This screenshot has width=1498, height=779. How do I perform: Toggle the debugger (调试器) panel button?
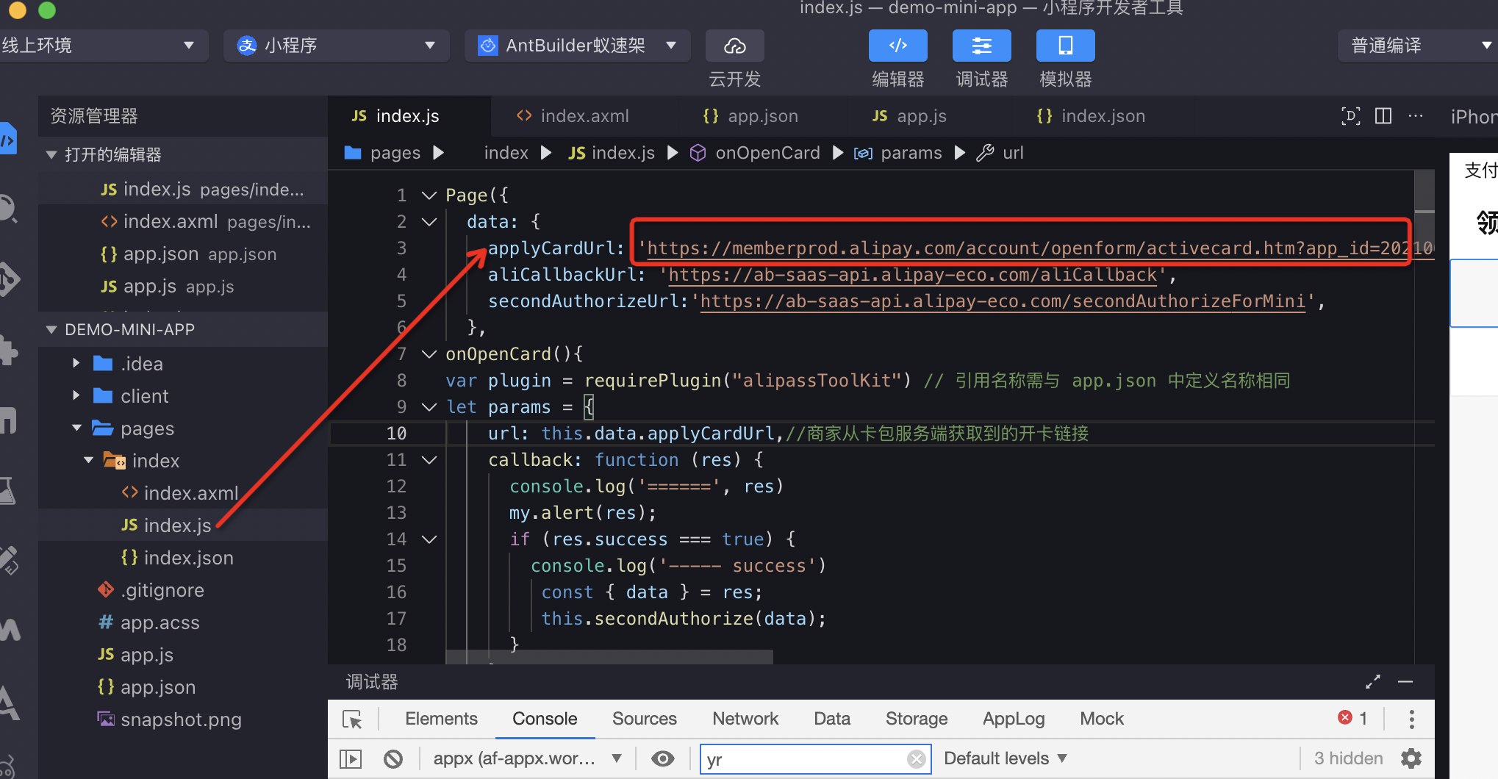click(x=981, y=46)
